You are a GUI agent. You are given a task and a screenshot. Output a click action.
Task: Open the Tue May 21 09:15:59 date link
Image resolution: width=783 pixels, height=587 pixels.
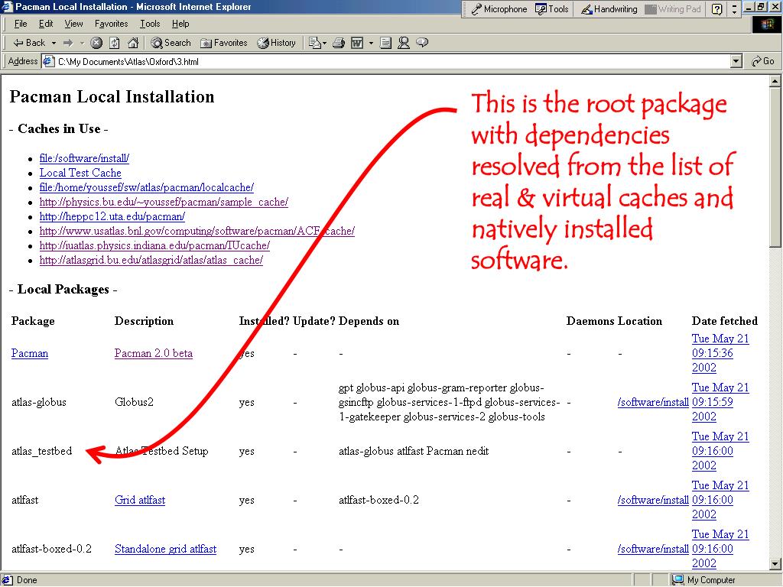[720, 402]
